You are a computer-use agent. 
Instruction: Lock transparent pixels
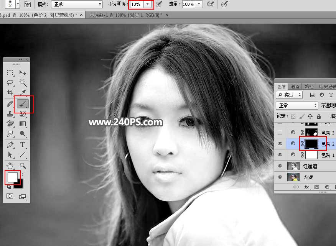point(293,116)
